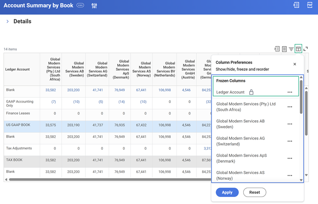Open options for Denmark column
318x204 pixels.
pos(290,158)
